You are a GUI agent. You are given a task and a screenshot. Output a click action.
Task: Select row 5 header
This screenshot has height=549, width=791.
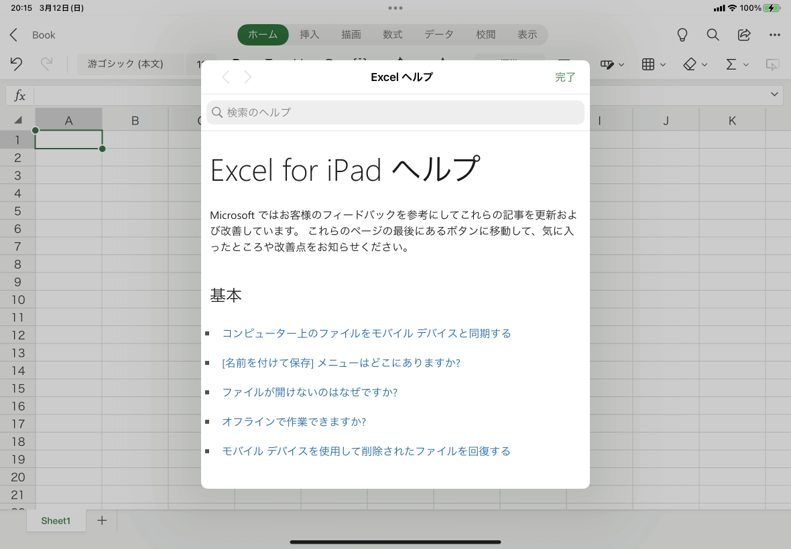pyautogui.click(x=17, y=211)
